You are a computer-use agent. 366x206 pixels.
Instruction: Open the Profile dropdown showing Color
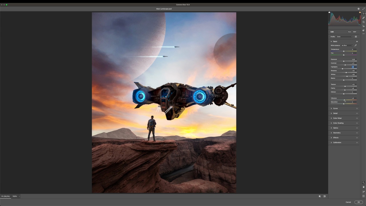pos(344,37)
